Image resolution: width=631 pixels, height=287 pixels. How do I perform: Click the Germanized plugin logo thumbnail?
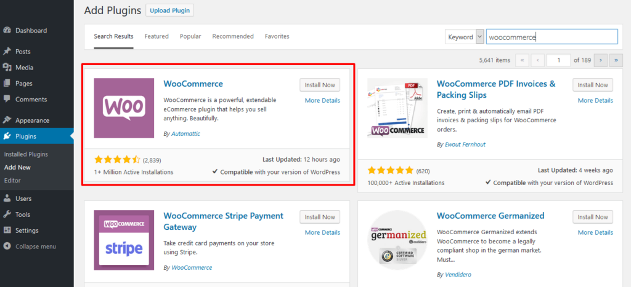tap(397, 240)
